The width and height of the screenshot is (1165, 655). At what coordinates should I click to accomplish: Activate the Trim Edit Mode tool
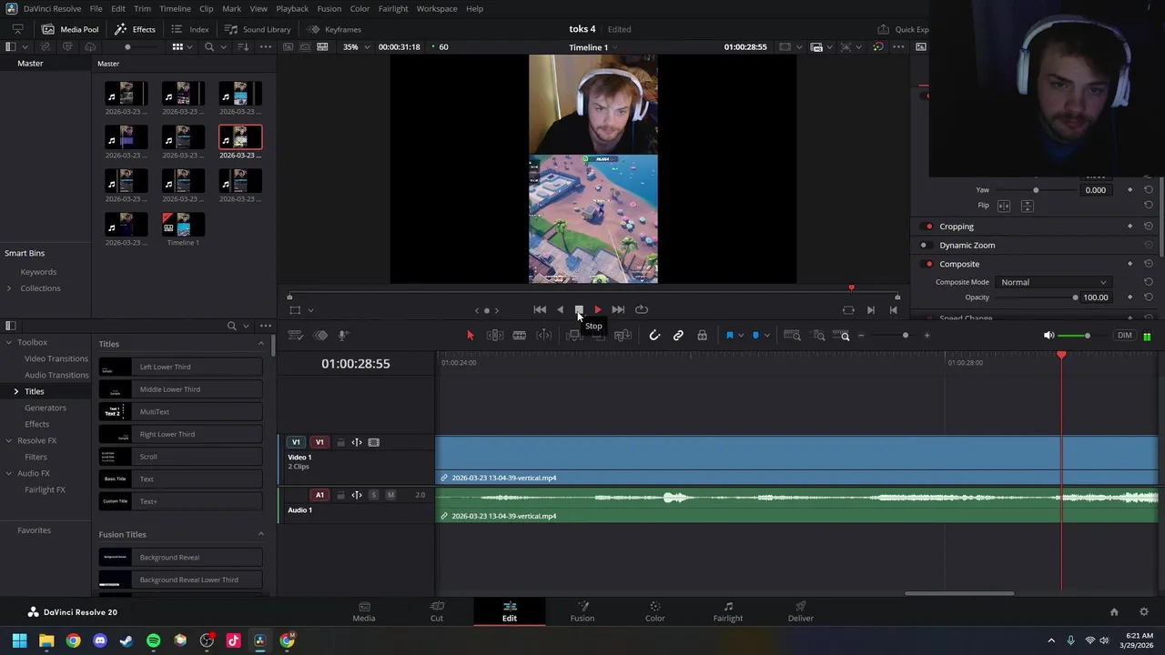coord(495,336)
